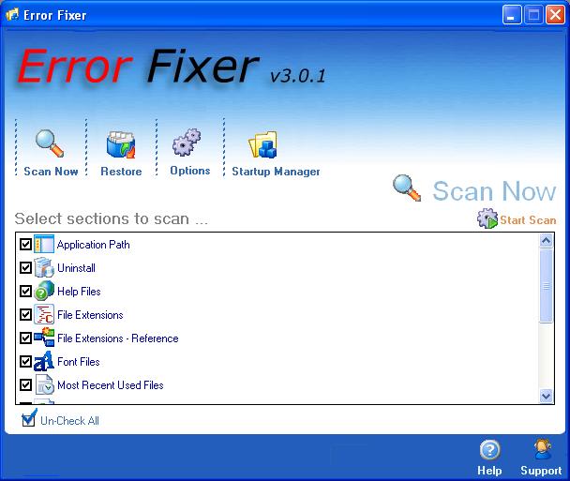Click the Un-Check All label
The image size is (570, 481).
(x=69, y=421)
